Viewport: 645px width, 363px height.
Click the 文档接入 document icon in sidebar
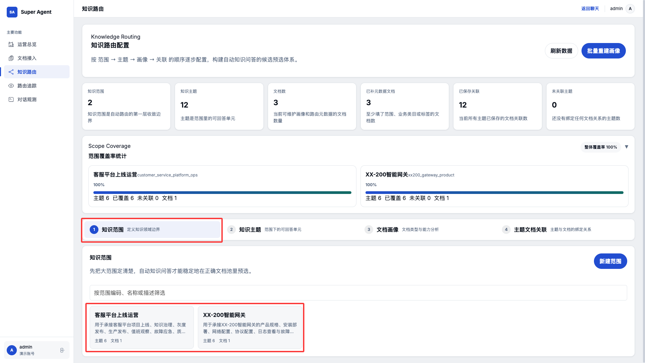pyautogui.click(x=11, y=58)
